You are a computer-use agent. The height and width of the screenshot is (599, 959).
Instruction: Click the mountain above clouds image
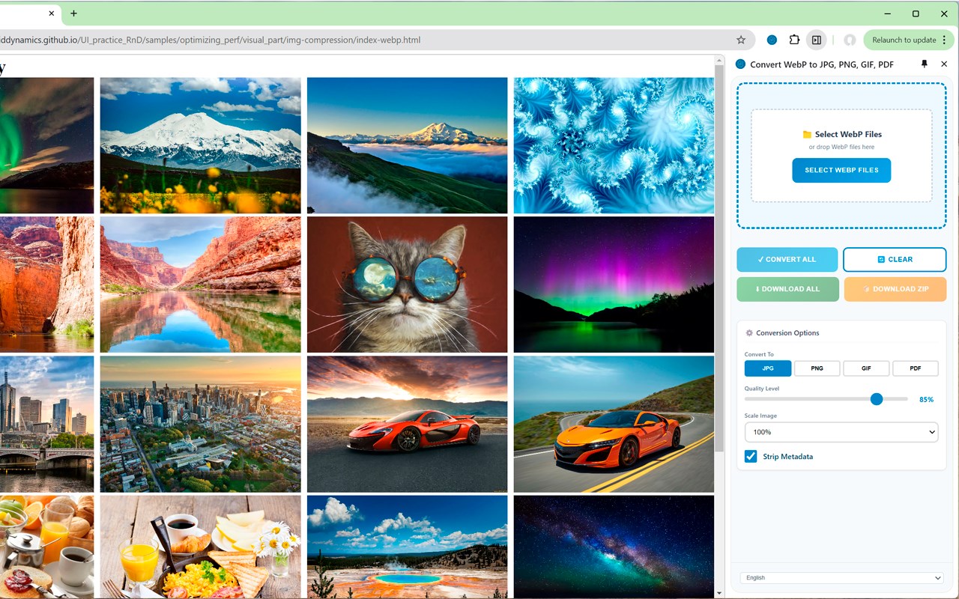[x=407, y=145]
